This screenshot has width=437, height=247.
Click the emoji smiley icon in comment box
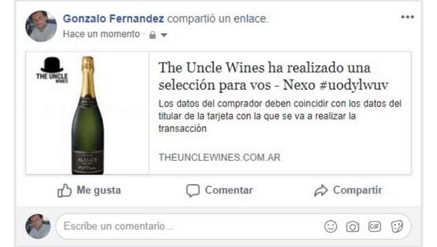click(330, 226)
